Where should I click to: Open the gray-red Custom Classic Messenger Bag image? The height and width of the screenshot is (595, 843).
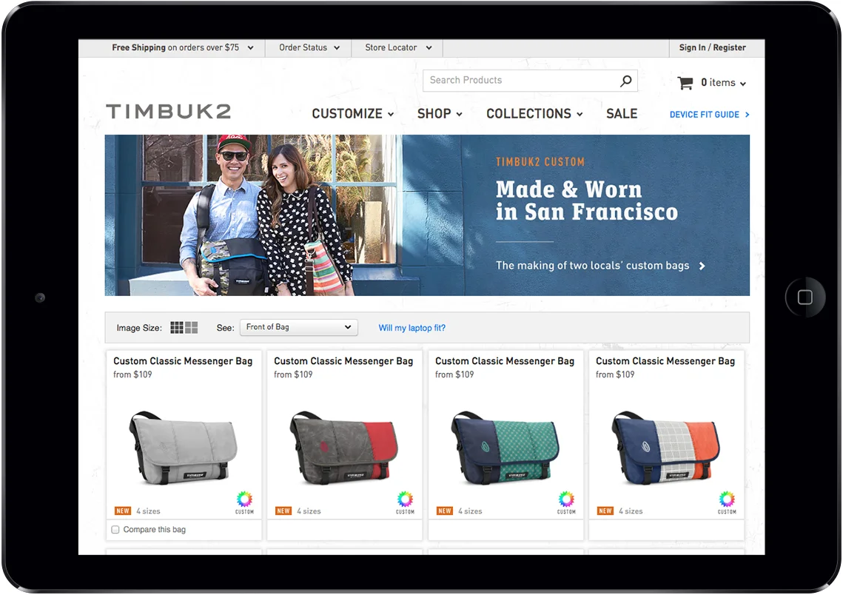345,448
